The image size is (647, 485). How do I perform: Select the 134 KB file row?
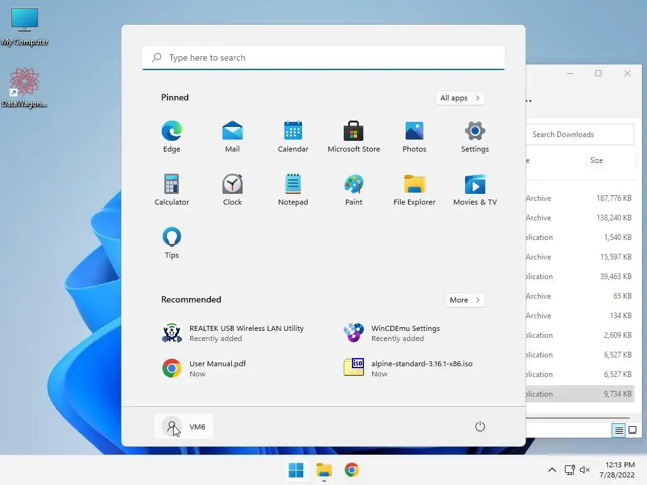pos(581,316)
